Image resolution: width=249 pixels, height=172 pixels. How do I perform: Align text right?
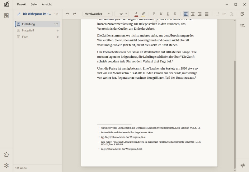[x=200, y=14]
